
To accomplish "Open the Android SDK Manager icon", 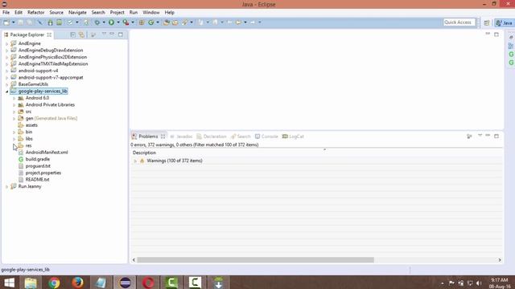I will coord(50,22).
